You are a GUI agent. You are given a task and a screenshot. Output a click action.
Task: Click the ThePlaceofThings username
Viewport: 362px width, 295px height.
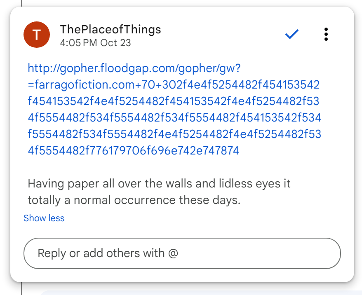[110, 30]
